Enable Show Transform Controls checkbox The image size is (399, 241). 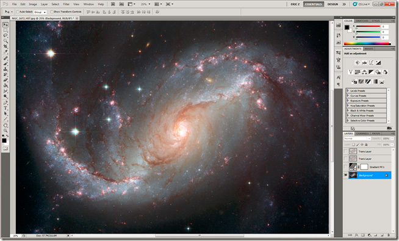(x=52, y=12)
